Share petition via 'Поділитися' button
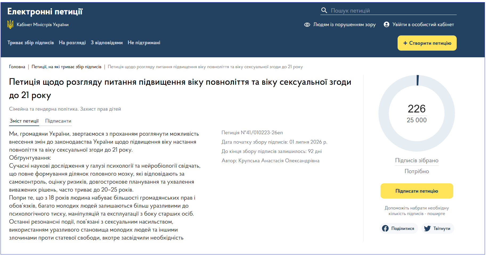 (399, 228)
